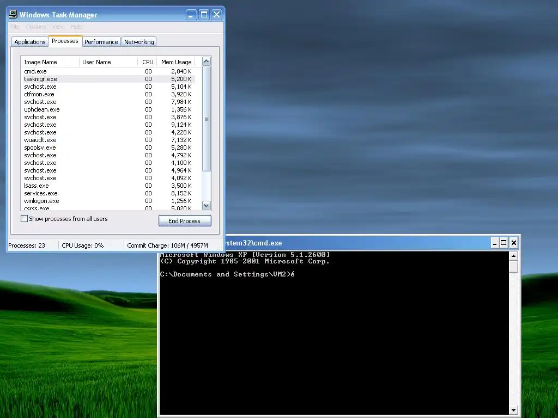Open the View menu in Task Manager
This screenshot has width=558, height=418.
pyautogui.click(x=58, y=27)
